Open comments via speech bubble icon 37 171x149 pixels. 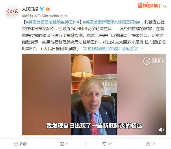[104, 144]
